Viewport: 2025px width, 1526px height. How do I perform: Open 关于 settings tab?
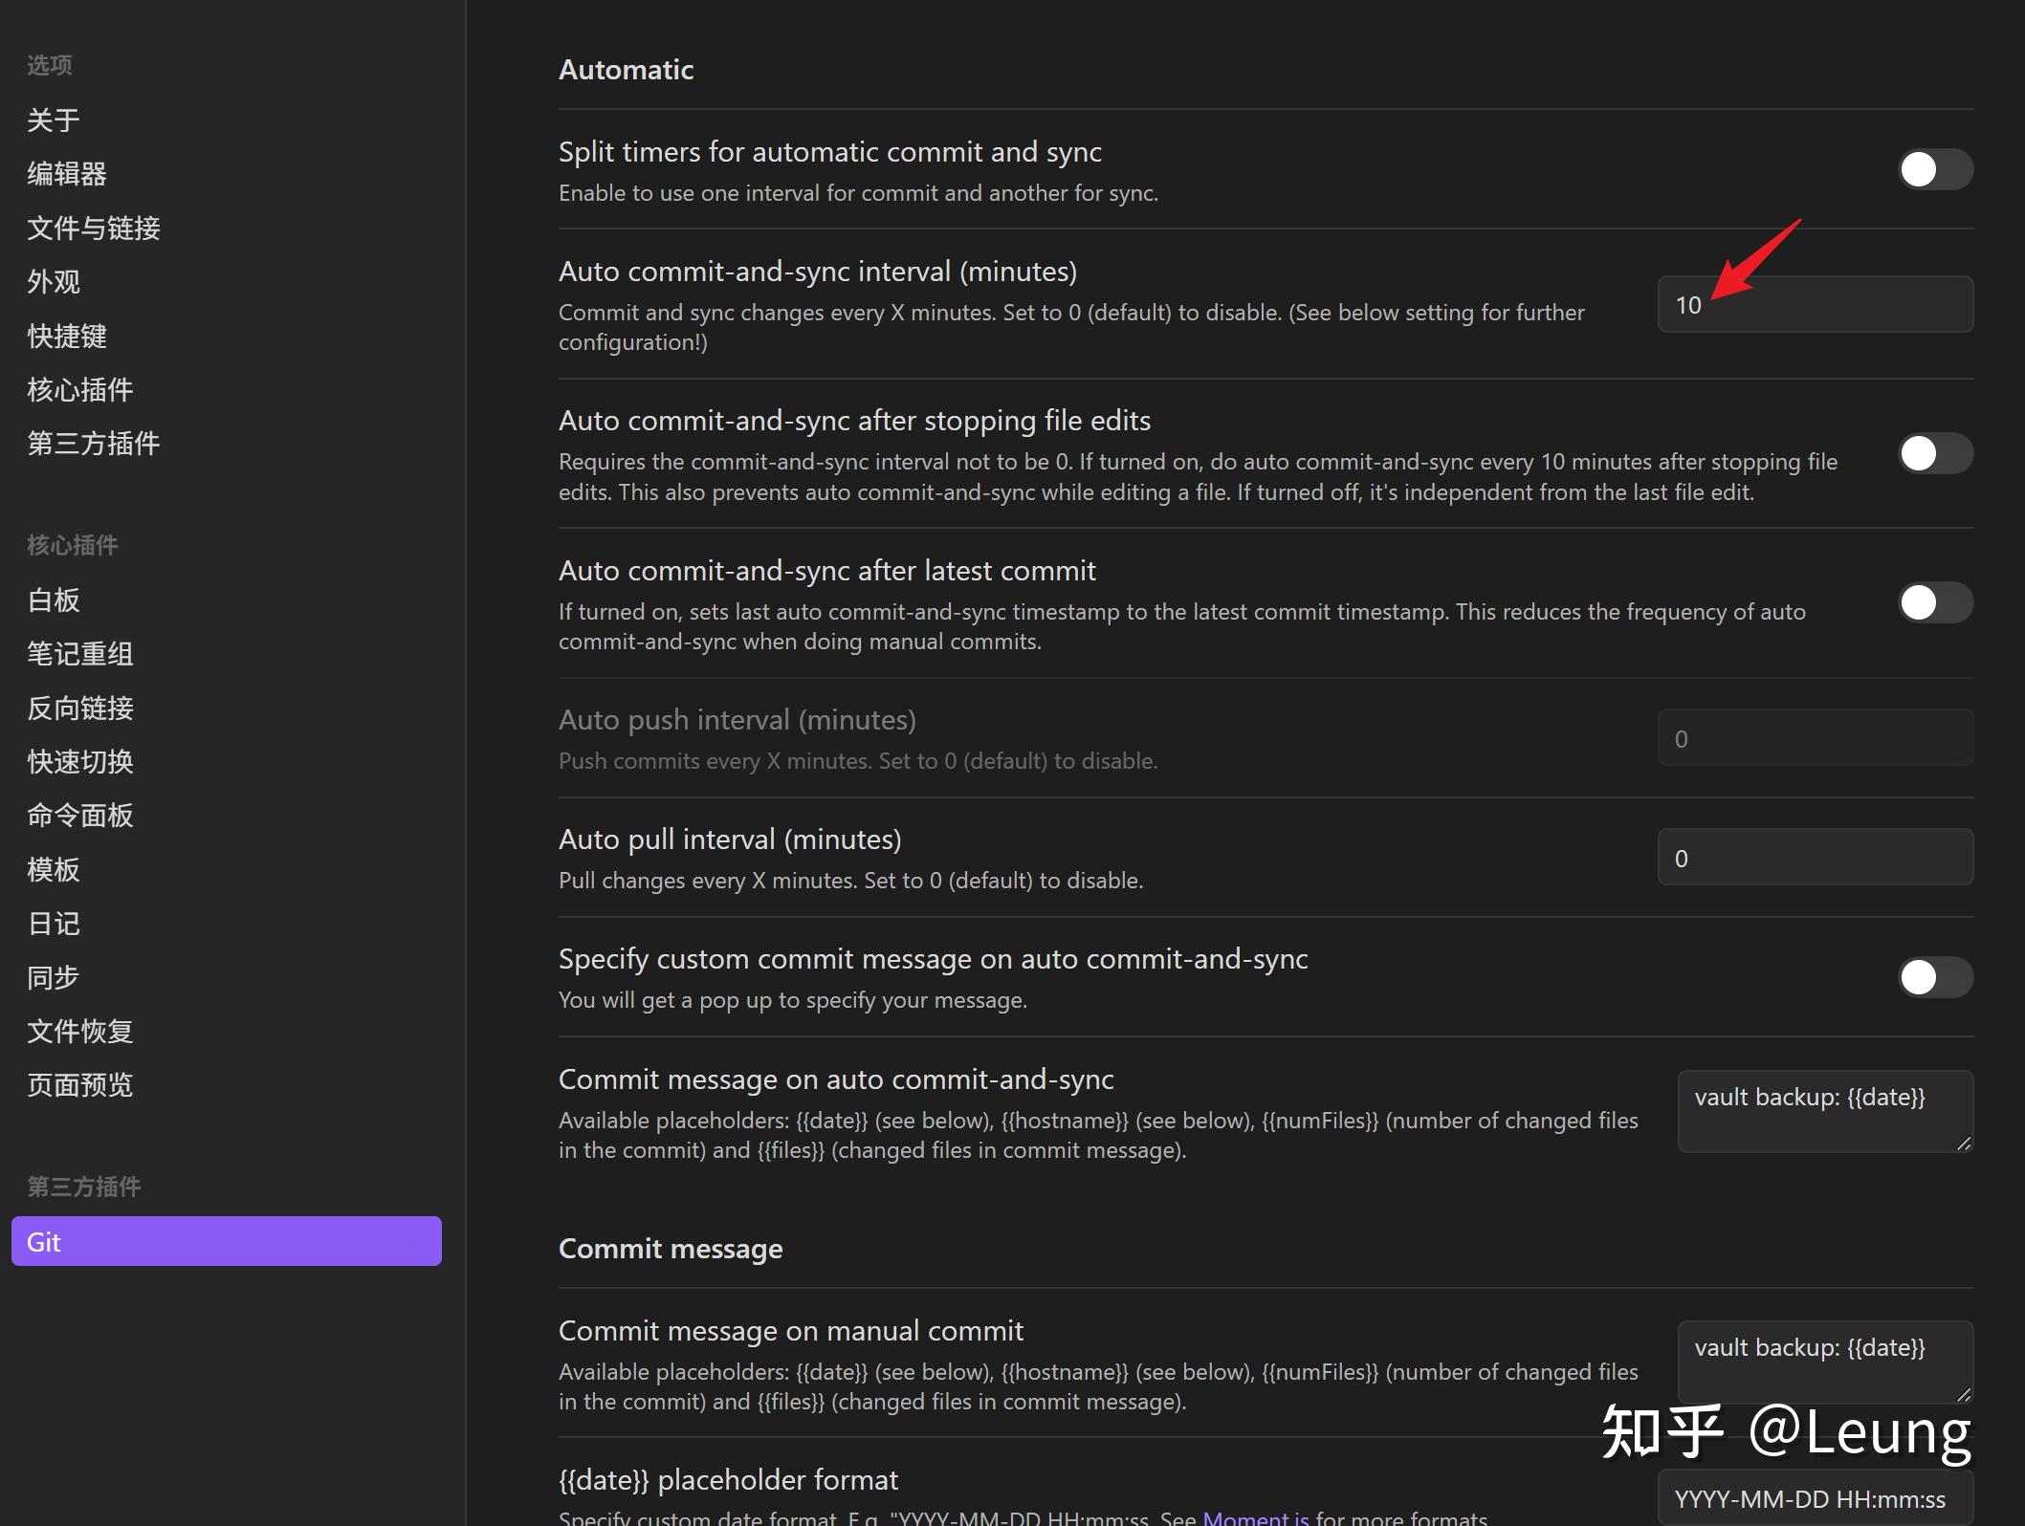coord(54,120)
